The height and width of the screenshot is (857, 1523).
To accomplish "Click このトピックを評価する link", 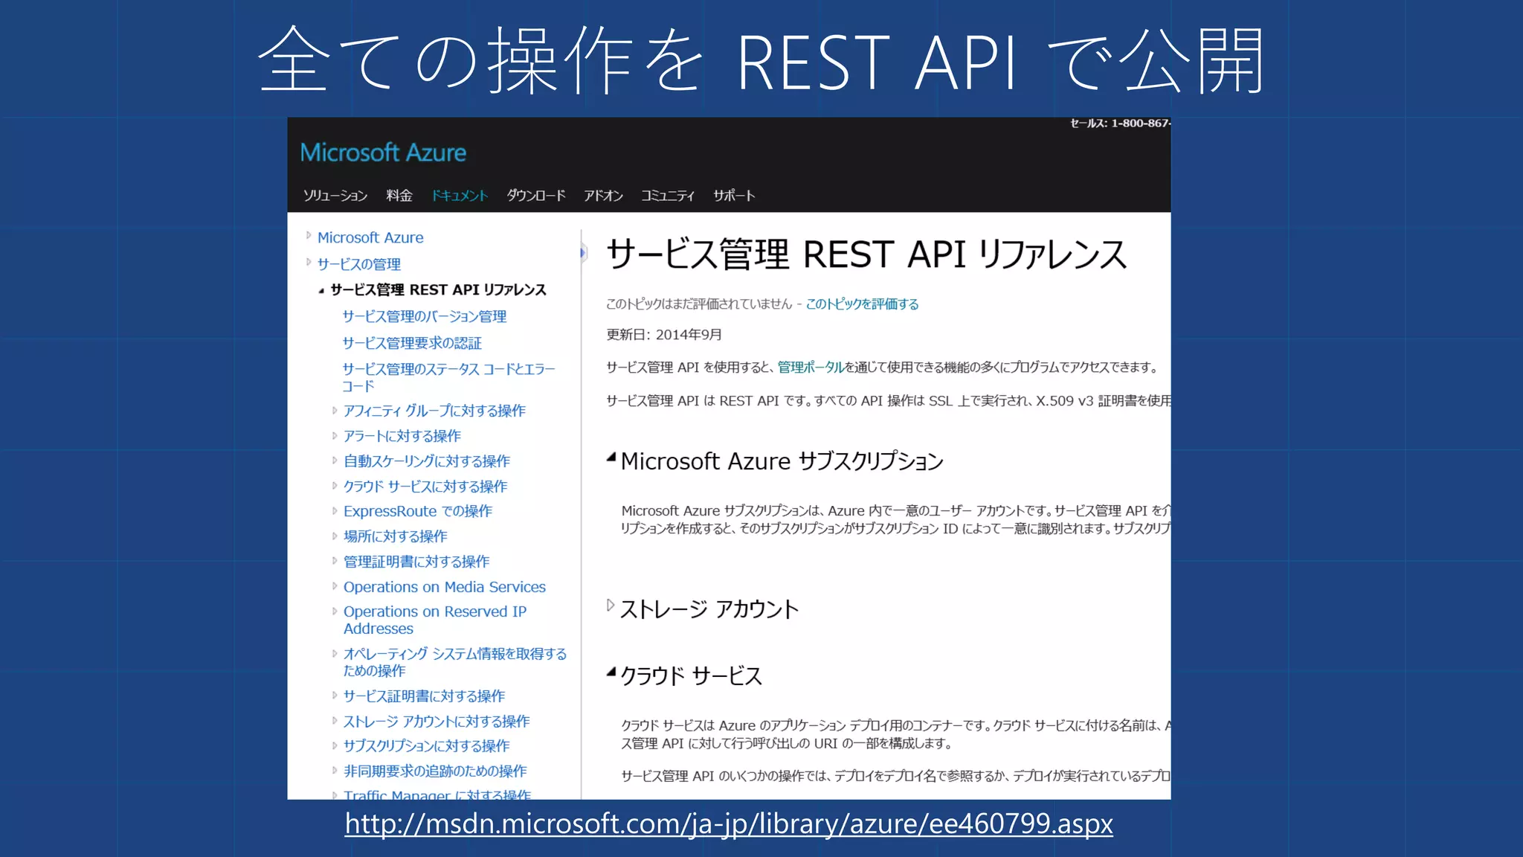I will pos(863,304).
